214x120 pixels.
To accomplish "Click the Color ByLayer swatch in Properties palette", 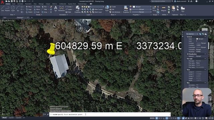I will pos(197,39).
